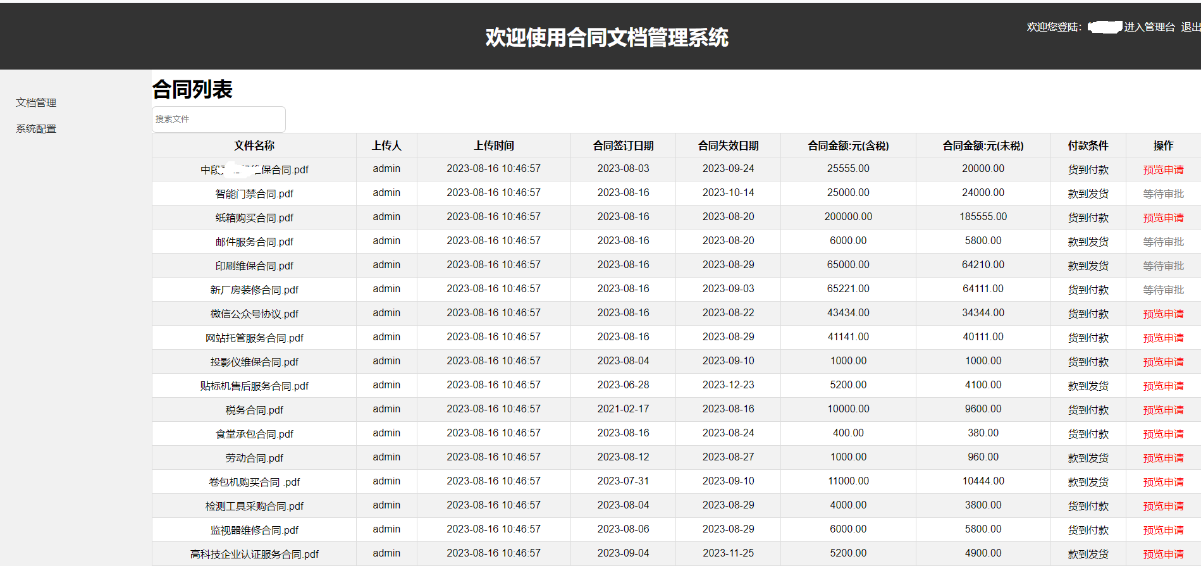The height and width of the screenshot is (566, 1201).
Task: Click 预览申请 for 税务合同.pdf
Action: coord(1163,410)
